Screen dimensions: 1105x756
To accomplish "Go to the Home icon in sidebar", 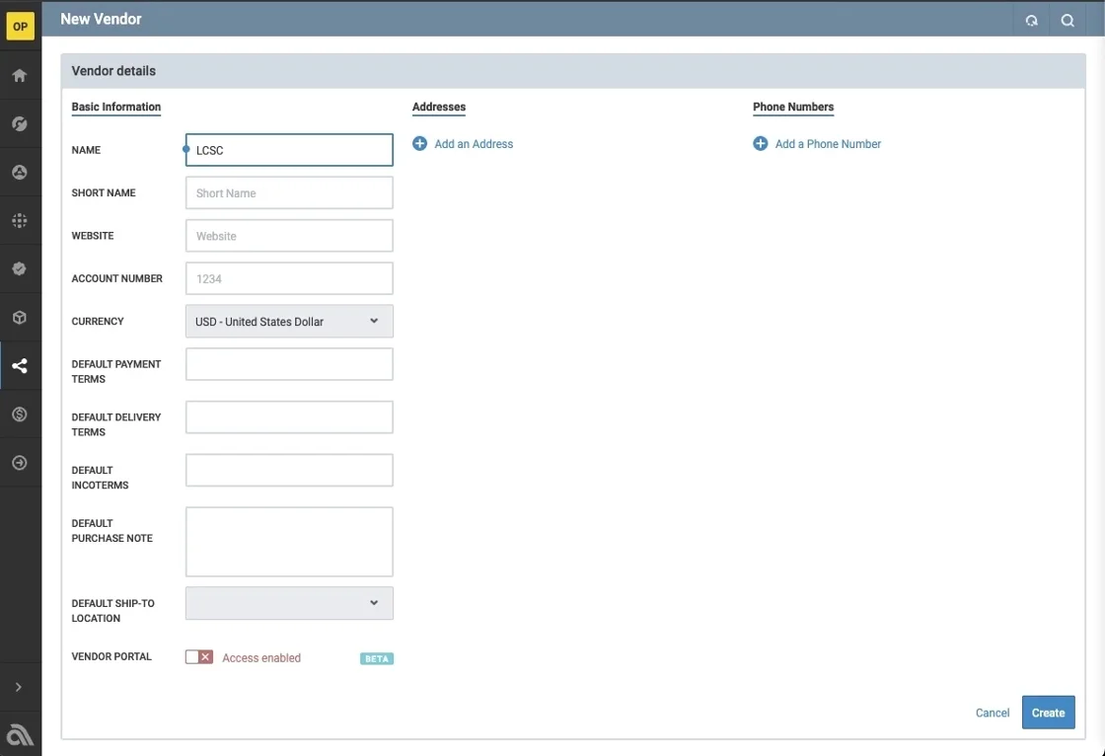I will (x=20, y=75).
